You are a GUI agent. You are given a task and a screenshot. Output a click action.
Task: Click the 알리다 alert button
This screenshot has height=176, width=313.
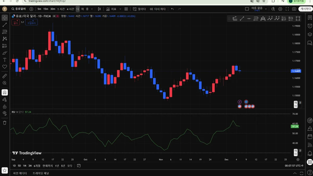[139, 9]
